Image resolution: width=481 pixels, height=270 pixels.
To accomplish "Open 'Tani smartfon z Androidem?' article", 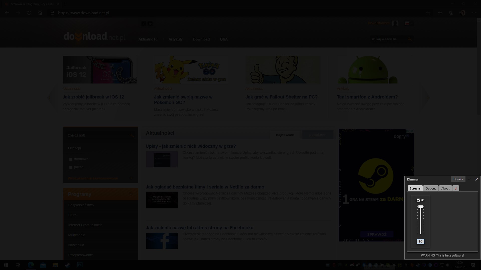I will (367, 97).
